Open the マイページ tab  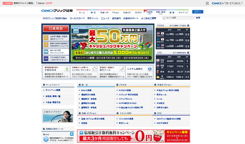[x=183, y=13]
